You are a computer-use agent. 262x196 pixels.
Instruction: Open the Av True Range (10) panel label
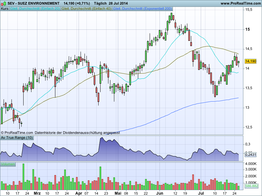pyautogui.click(x=17, y=138)
